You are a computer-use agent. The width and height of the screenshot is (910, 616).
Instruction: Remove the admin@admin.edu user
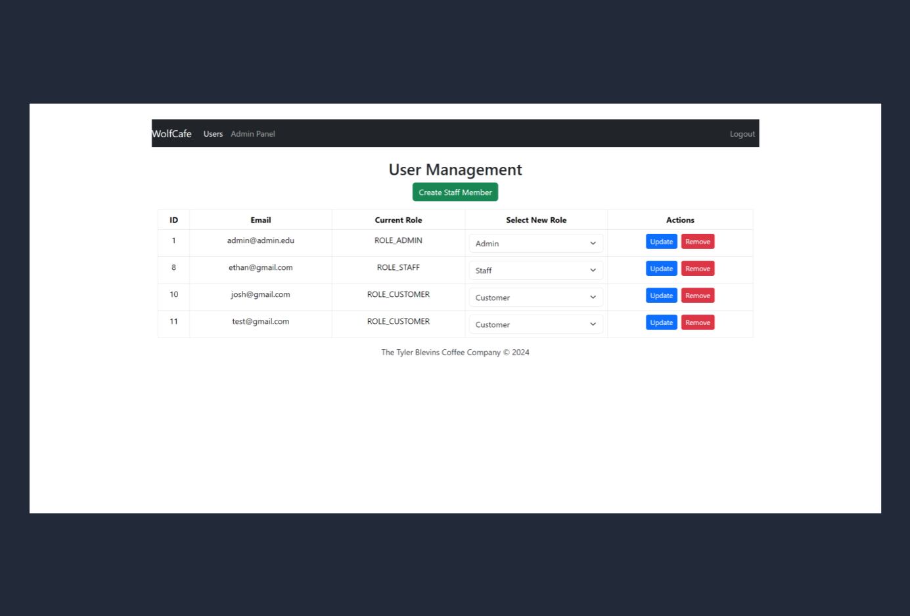(697, 242)
